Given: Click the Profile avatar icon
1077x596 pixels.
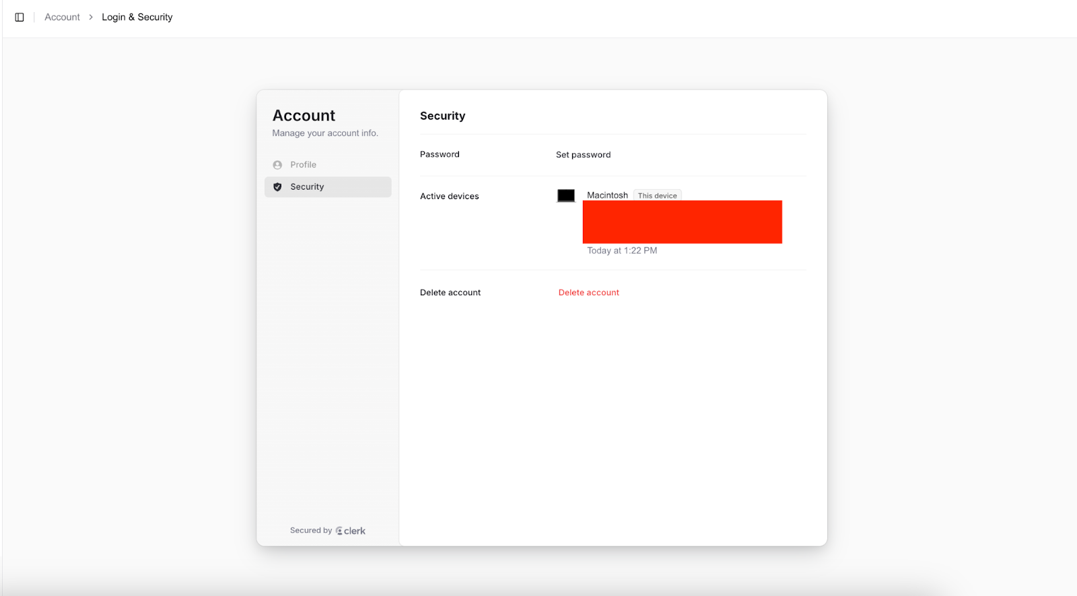Looking at the screenshot, I should (x=277, y=165).
